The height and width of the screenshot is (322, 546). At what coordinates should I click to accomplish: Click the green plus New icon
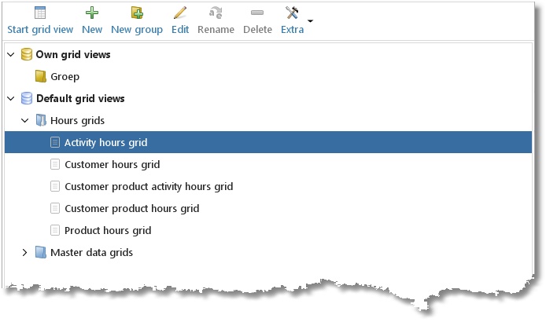(x=92, y=13)
